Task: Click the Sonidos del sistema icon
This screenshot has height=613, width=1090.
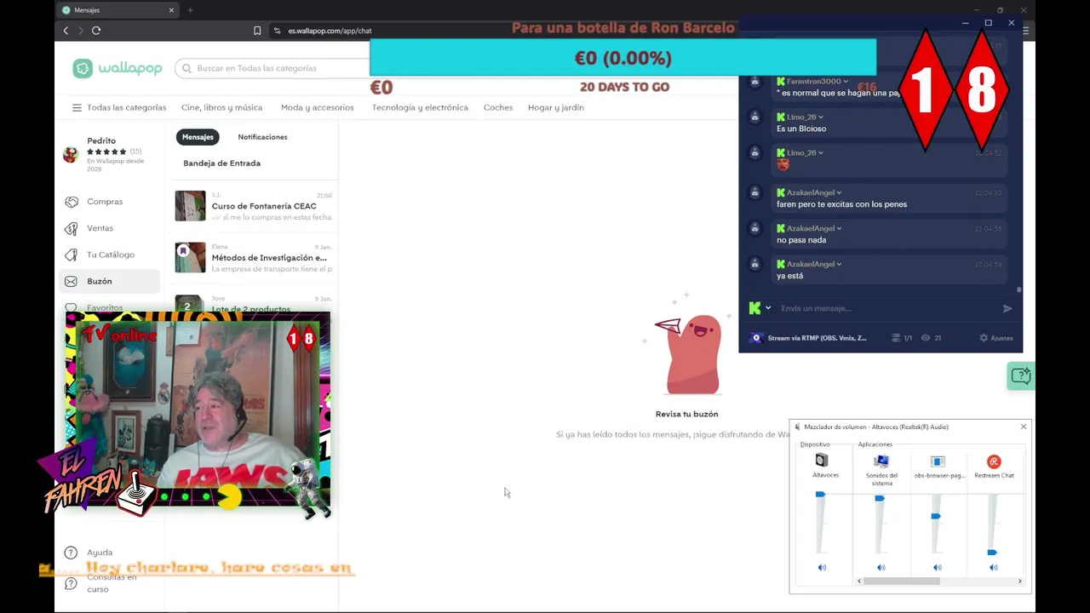Action: (881, 461)
